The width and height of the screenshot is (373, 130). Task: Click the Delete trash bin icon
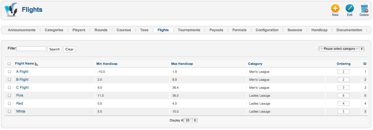pos(364,8)
